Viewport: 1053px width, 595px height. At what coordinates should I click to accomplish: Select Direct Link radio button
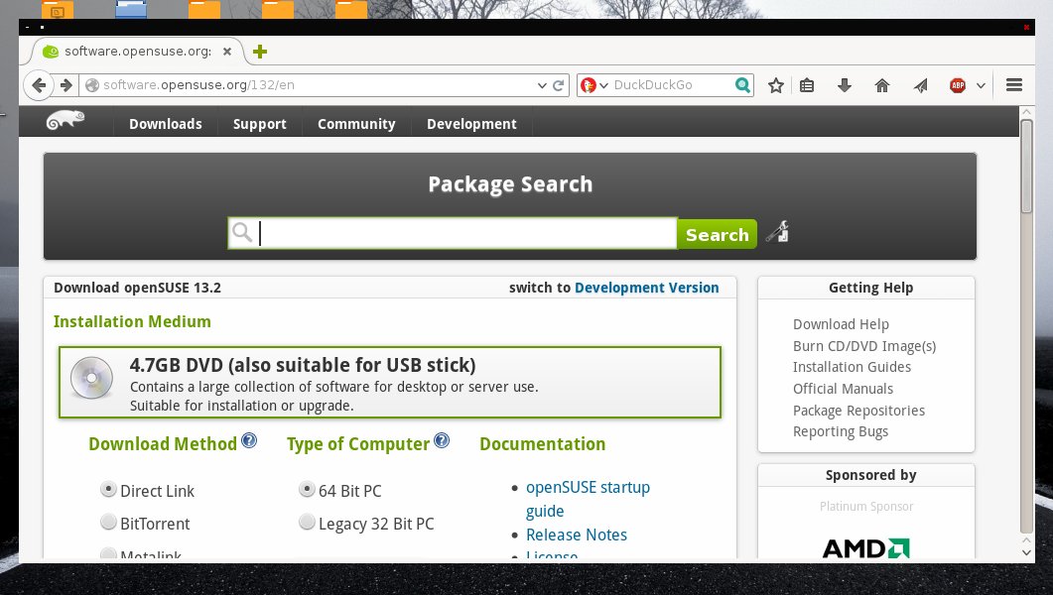[x=108, y=490]
